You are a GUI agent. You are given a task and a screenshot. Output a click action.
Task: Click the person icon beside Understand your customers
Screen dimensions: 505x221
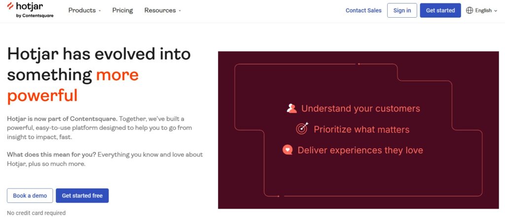(291, 108)
